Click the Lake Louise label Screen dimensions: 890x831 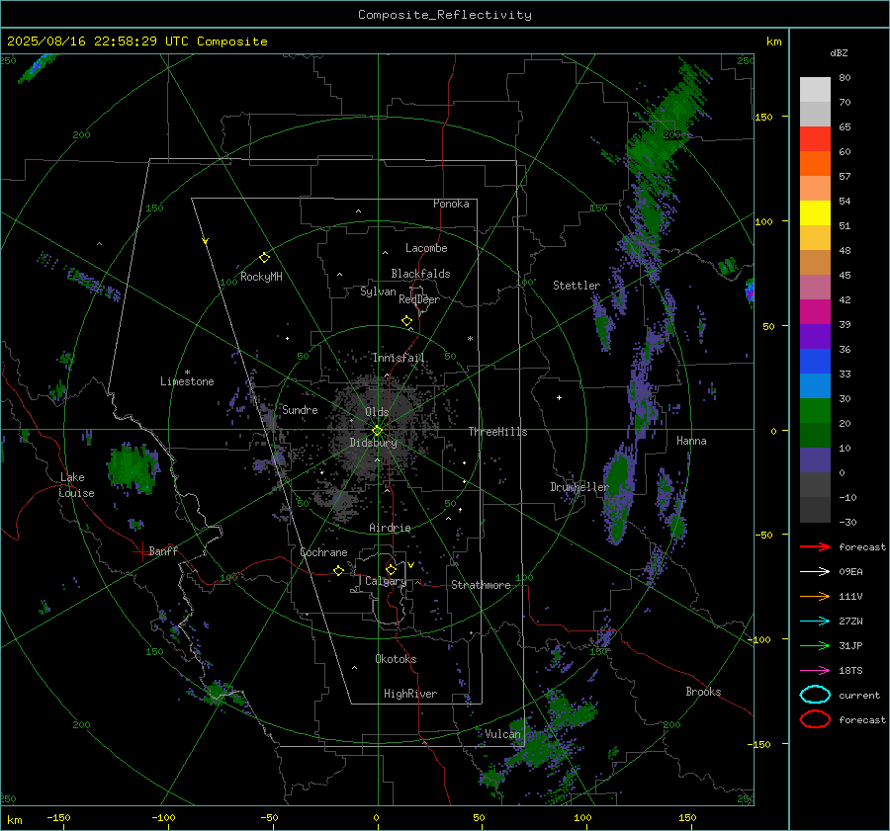[x=76, y=485]
